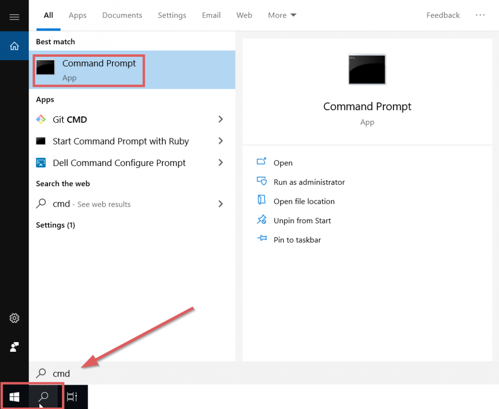
Task: Click the Pin to taskbar pin icon
Action: point(262,238)
